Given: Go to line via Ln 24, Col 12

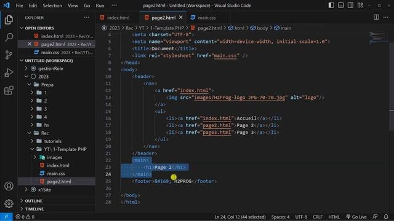Looking at the screenshot, I should [240, 217].
